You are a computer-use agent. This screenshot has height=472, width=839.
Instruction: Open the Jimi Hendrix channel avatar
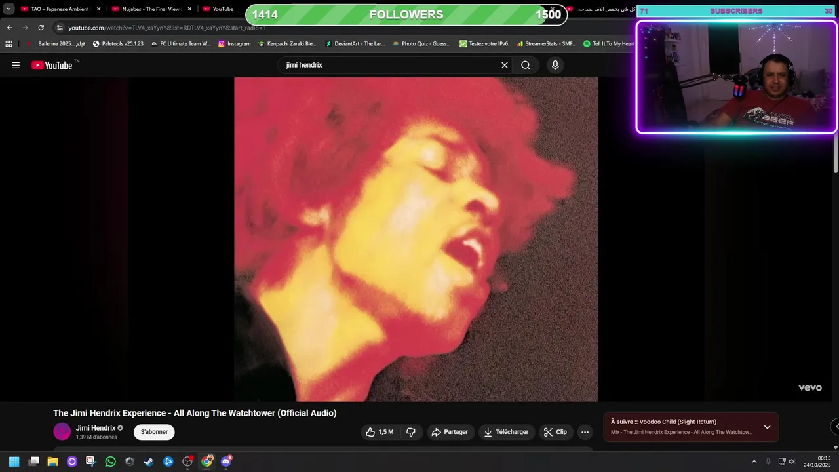pos(62,431)
